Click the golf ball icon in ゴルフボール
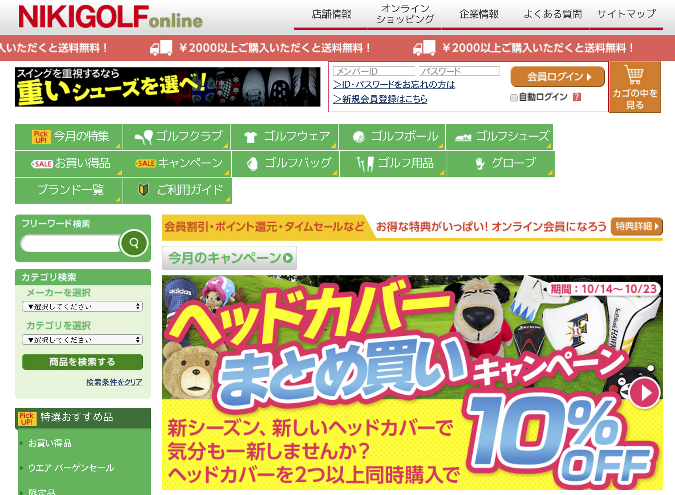Viewport: 675px width, 495px height. (x=359, y=137)
